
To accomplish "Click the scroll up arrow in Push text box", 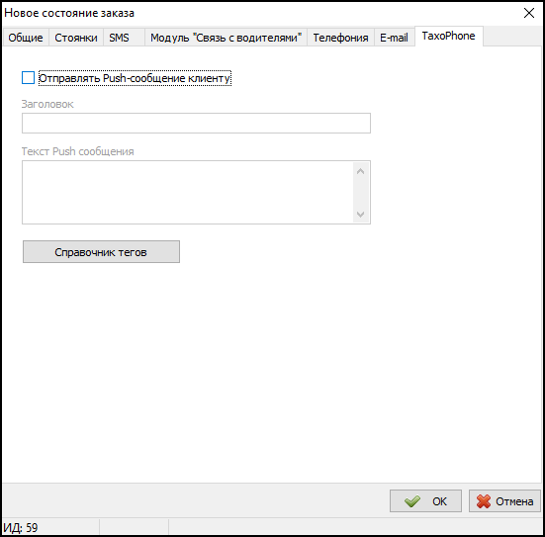I will pyautogui.click(x=360, y=171).
